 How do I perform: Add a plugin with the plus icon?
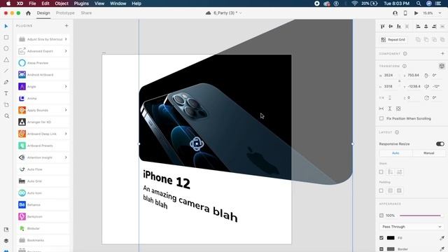[66, 26]
